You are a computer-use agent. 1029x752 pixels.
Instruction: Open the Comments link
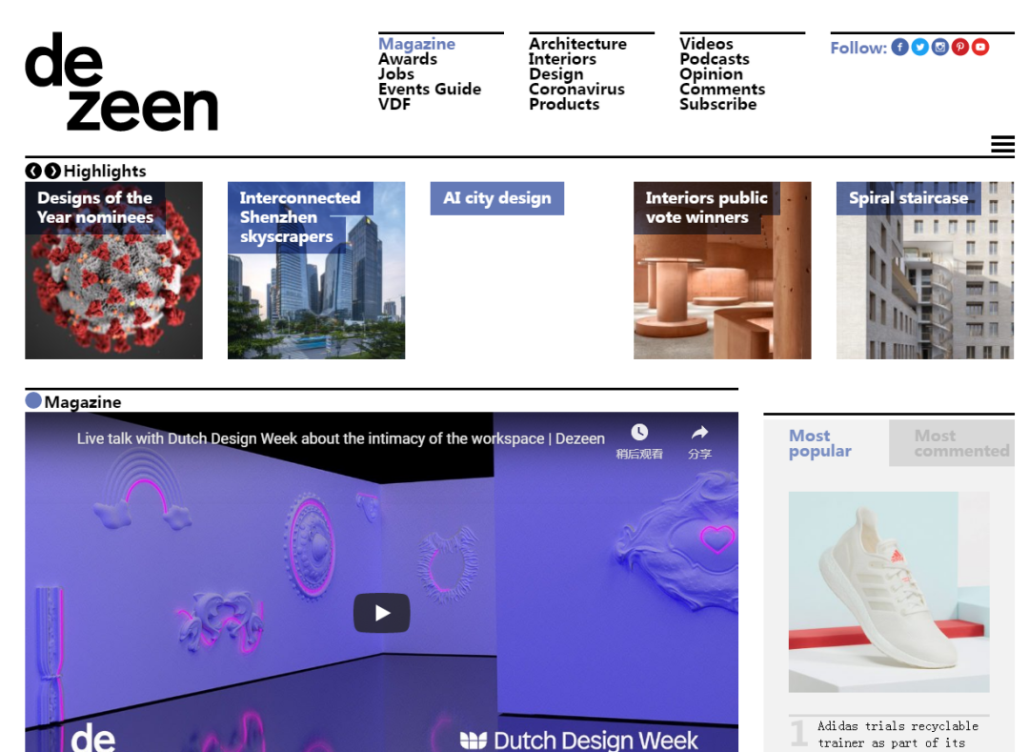tap(722, 90)
